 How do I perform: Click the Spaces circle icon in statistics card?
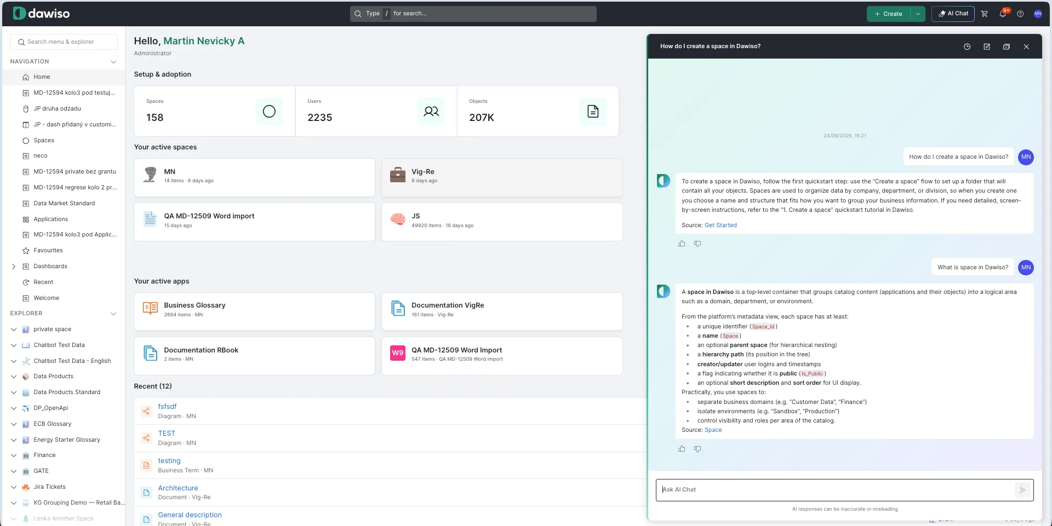click(269, 112)
